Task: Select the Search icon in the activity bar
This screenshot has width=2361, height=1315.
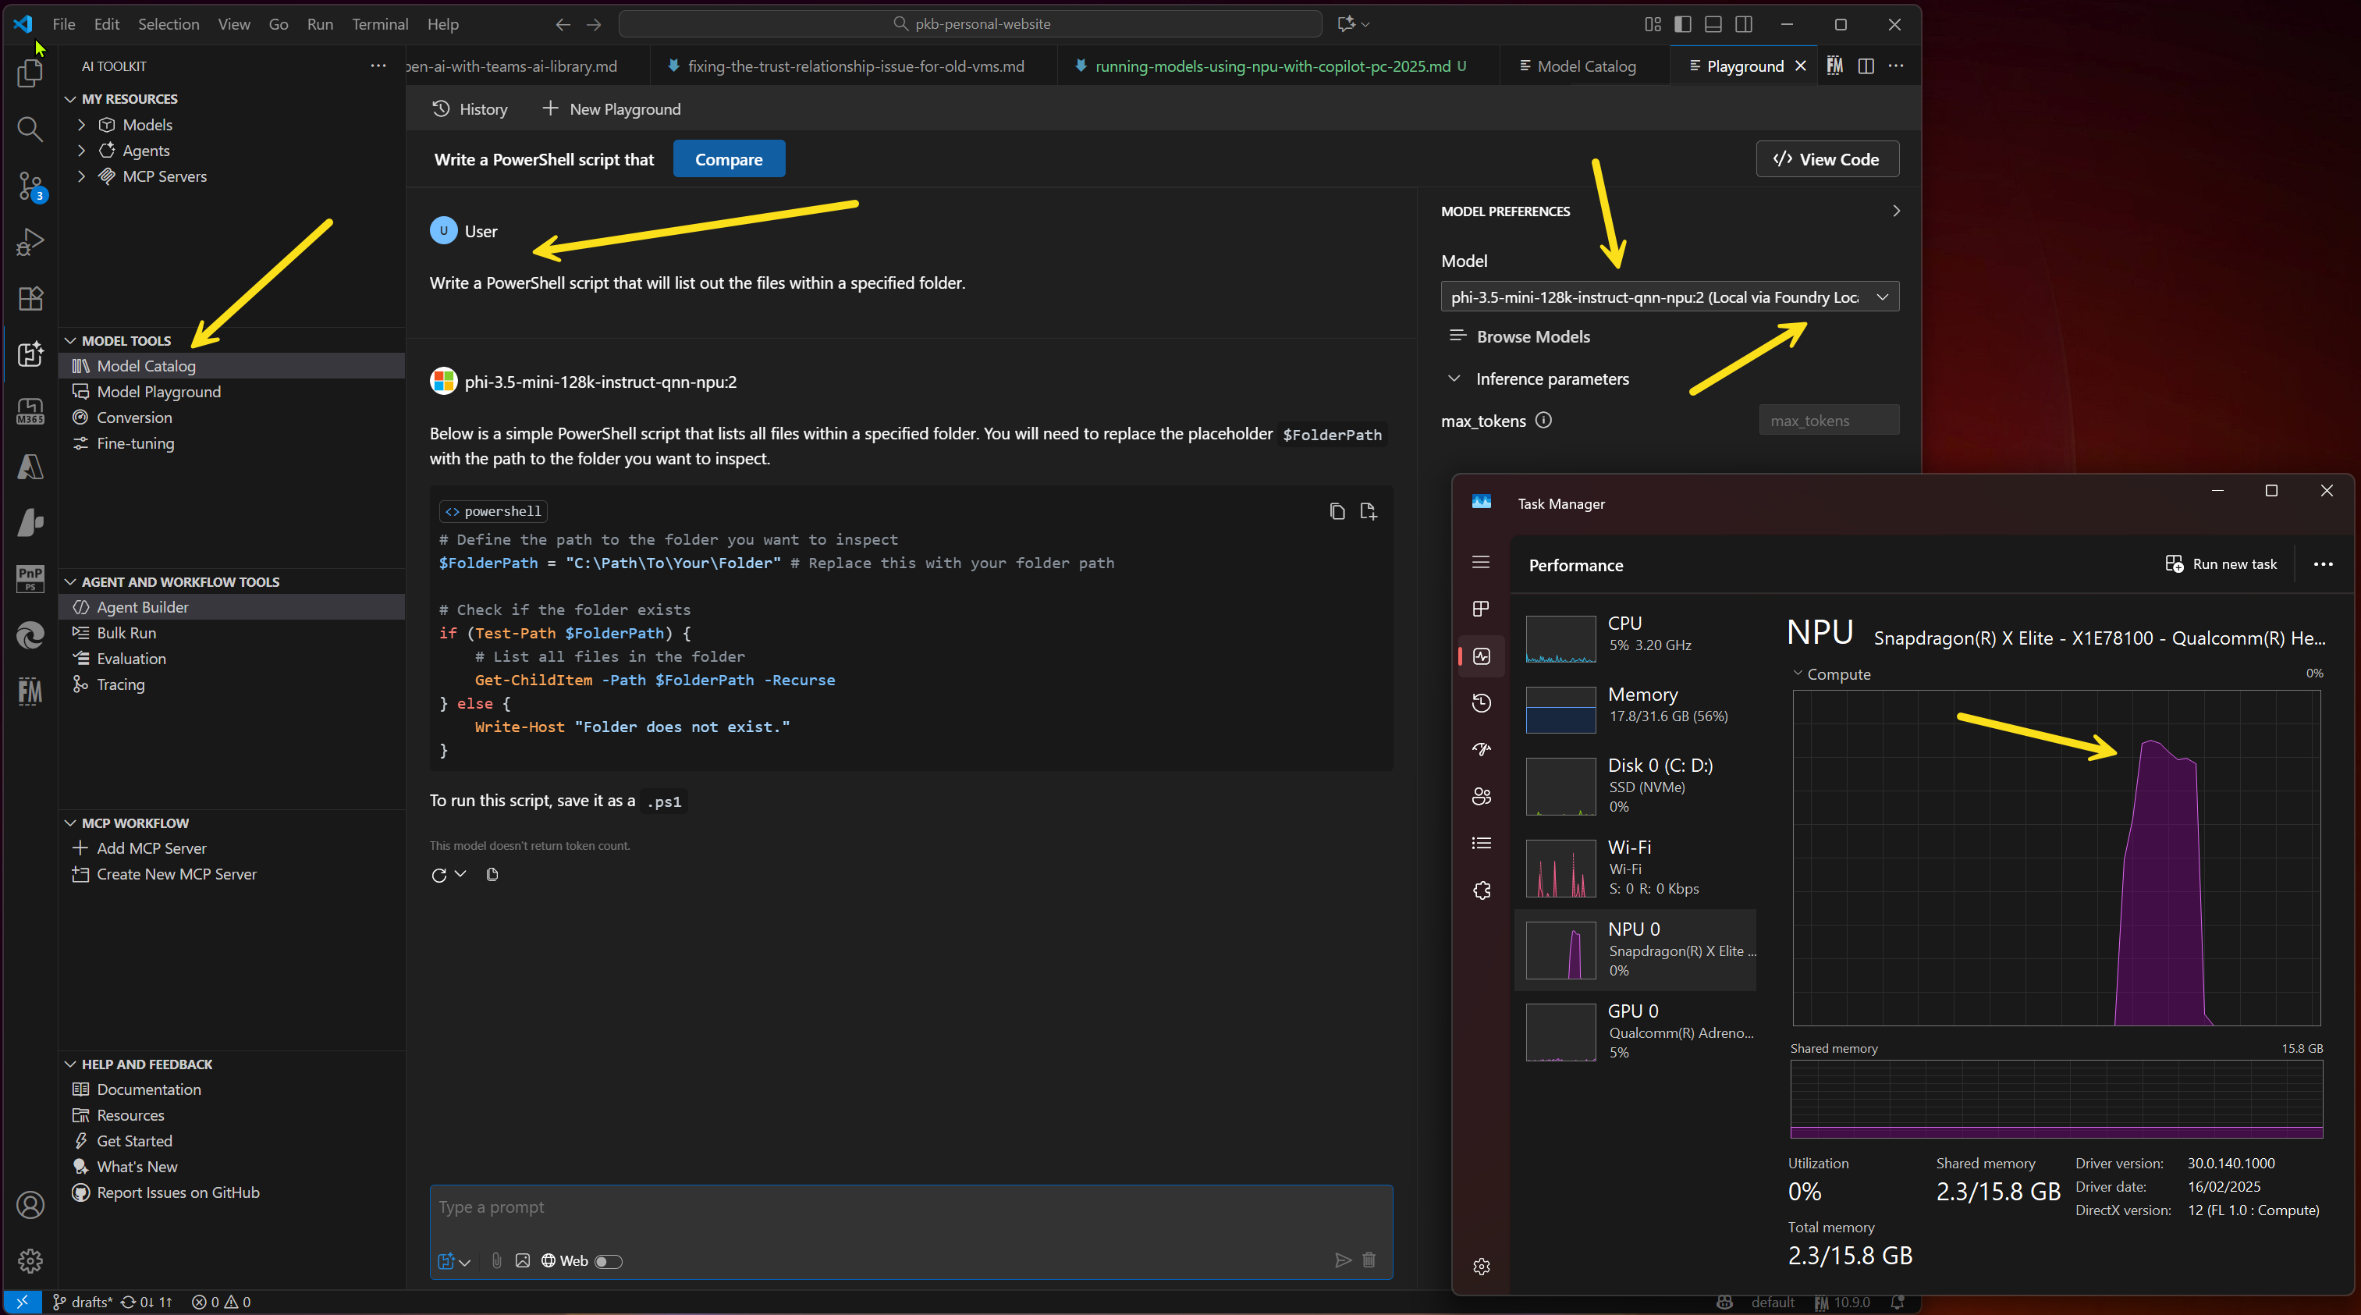Action: [x=30, y=130]
